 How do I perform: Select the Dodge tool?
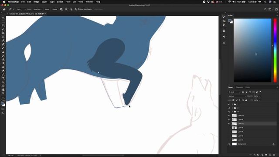pos(3,71)
